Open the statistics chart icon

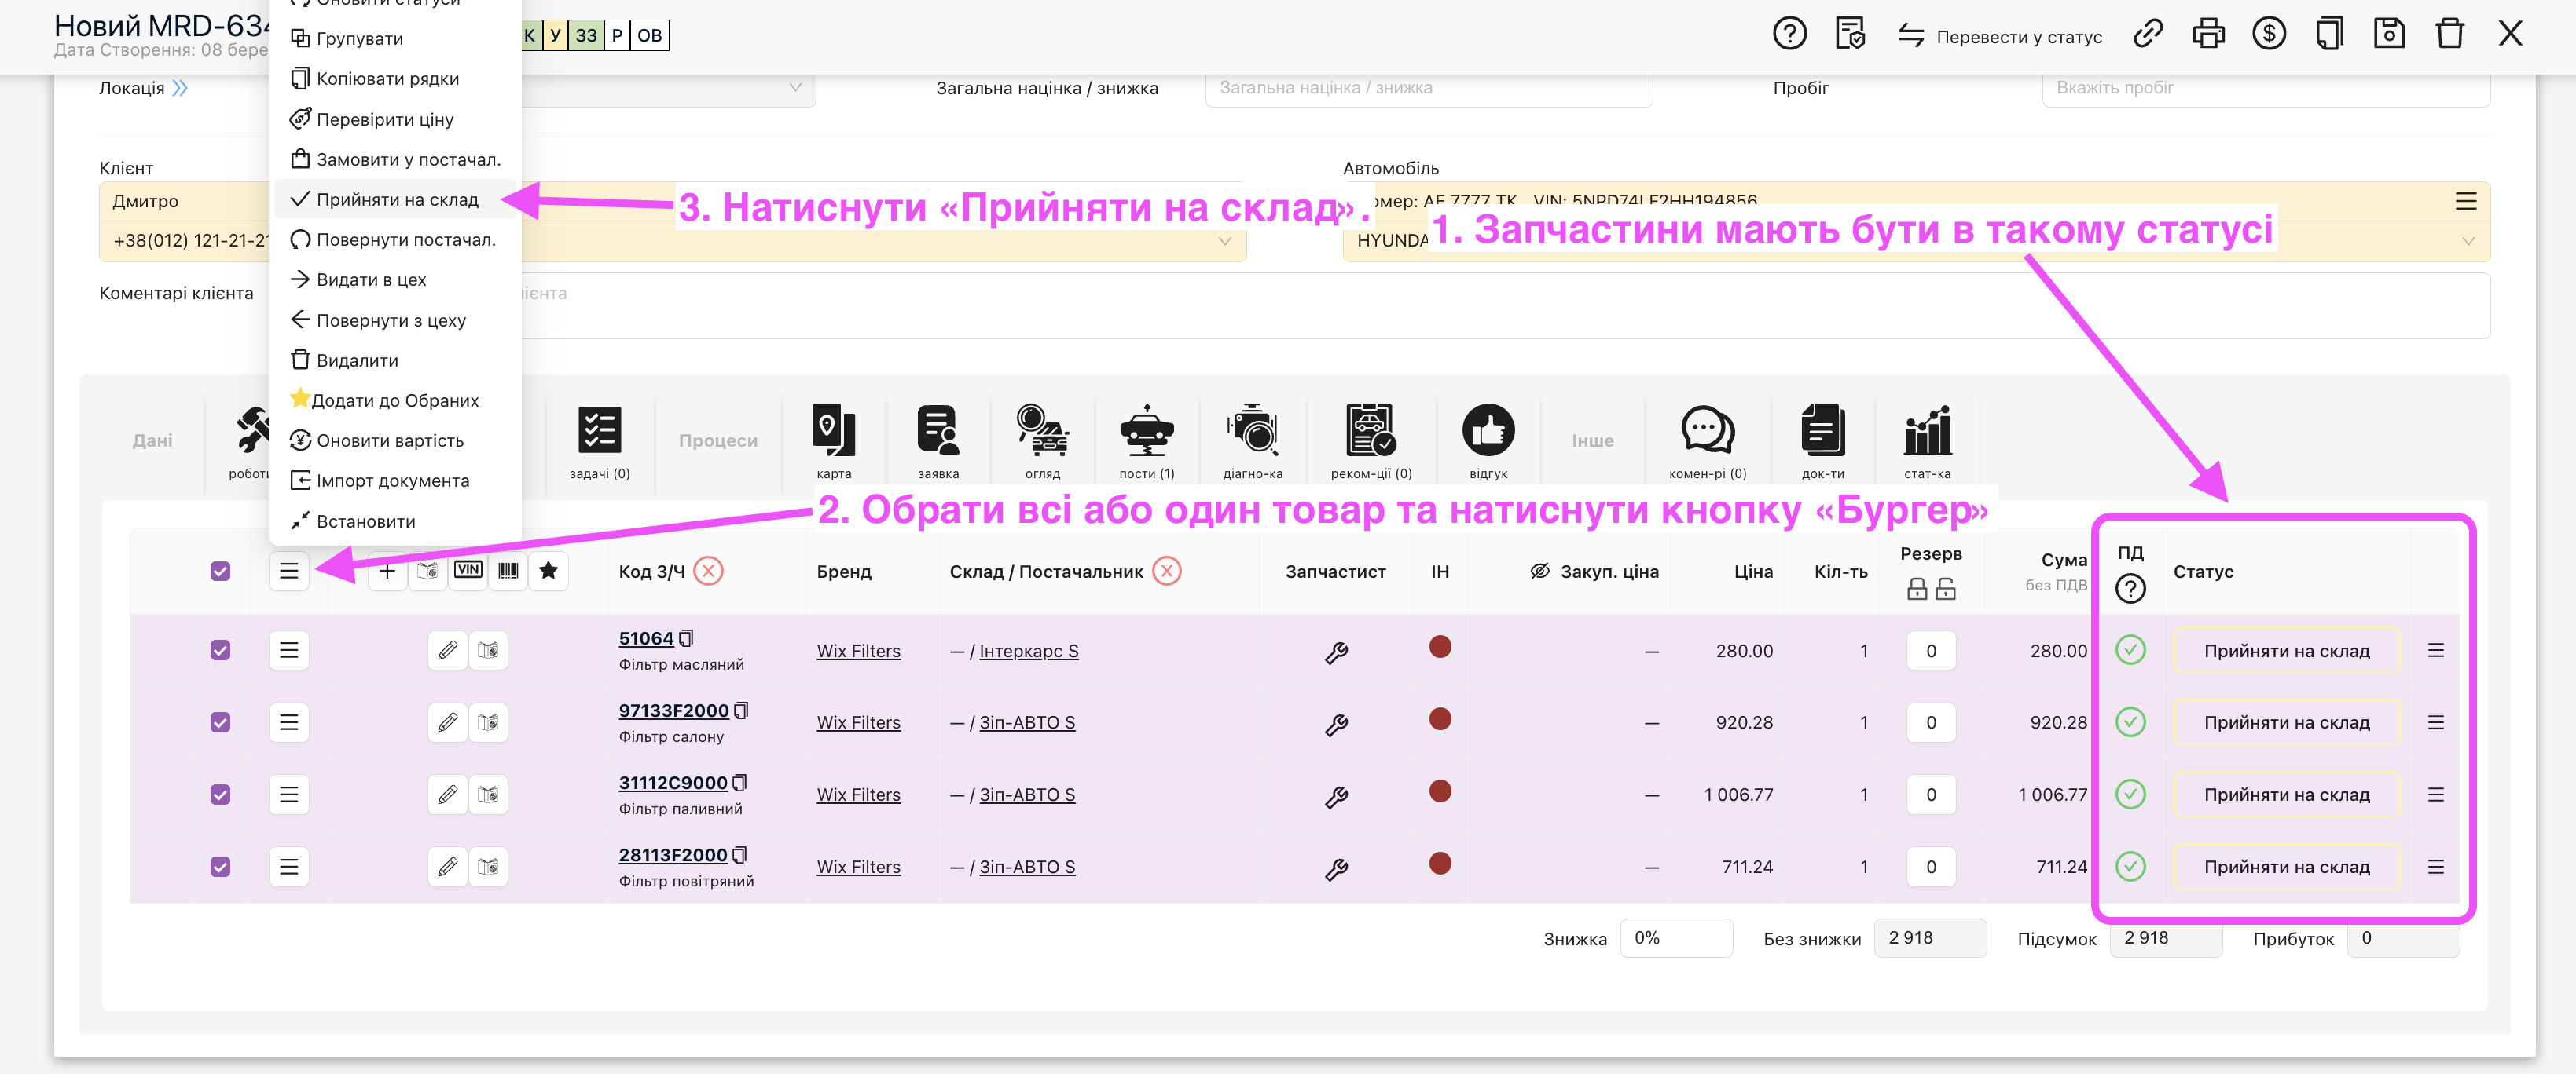(1927, 432)
